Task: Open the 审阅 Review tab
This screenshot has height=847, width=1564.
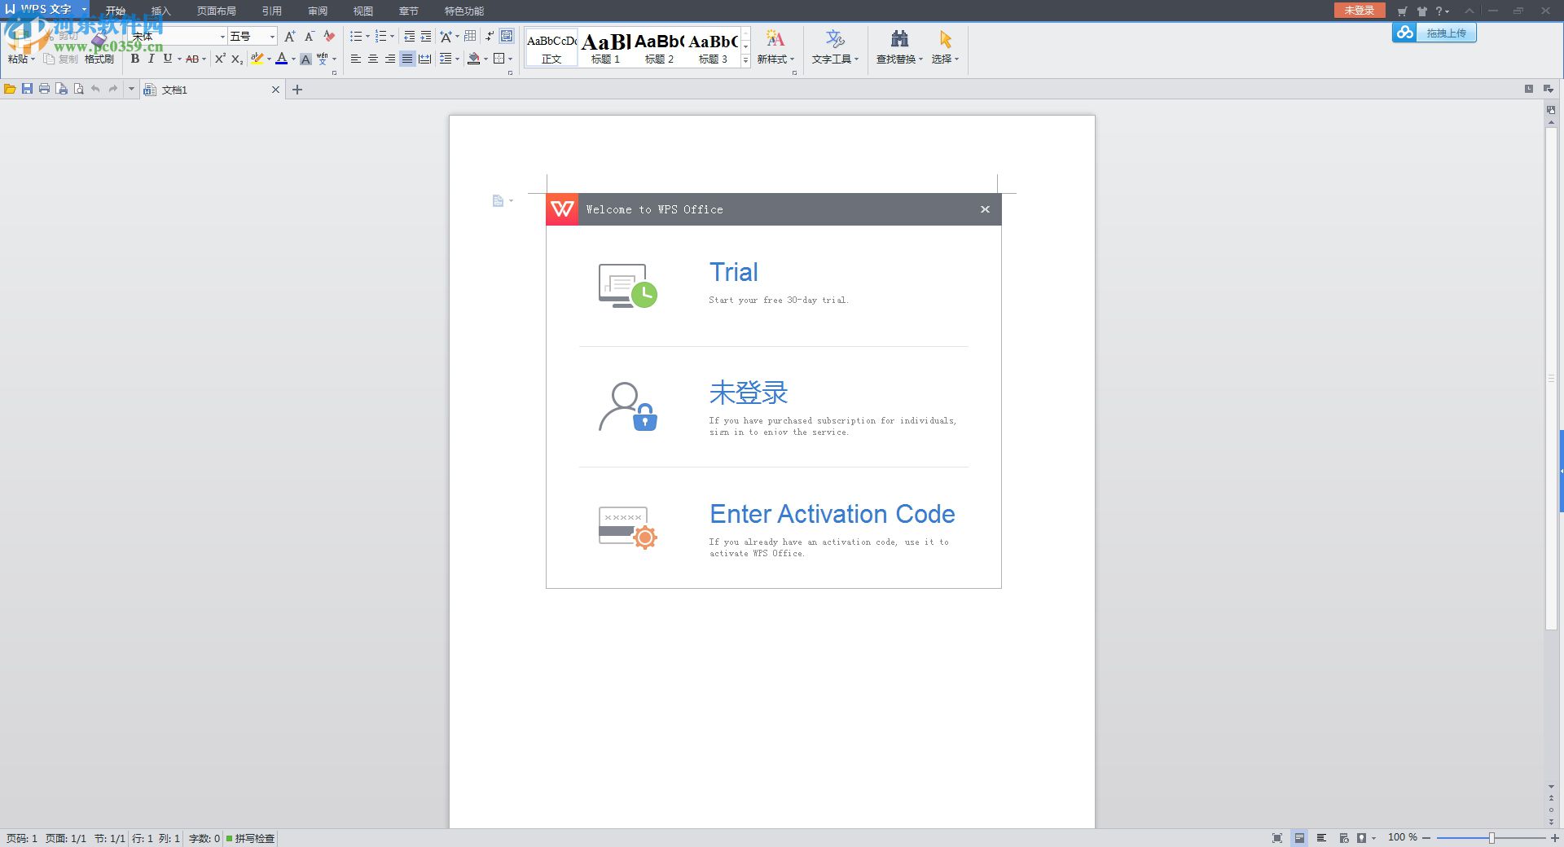Action: tap(318, 11)
